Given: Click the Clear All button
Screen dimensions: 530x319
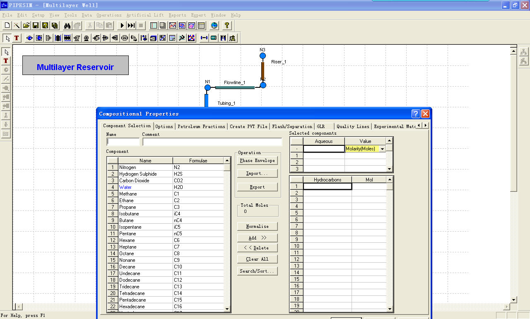Looking at the screenshot, I should click(x=257, y=259).
